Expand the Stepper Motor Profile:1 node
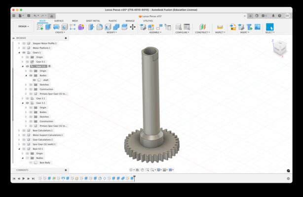This screenshot has width=303, height=197. pos(19,43)
